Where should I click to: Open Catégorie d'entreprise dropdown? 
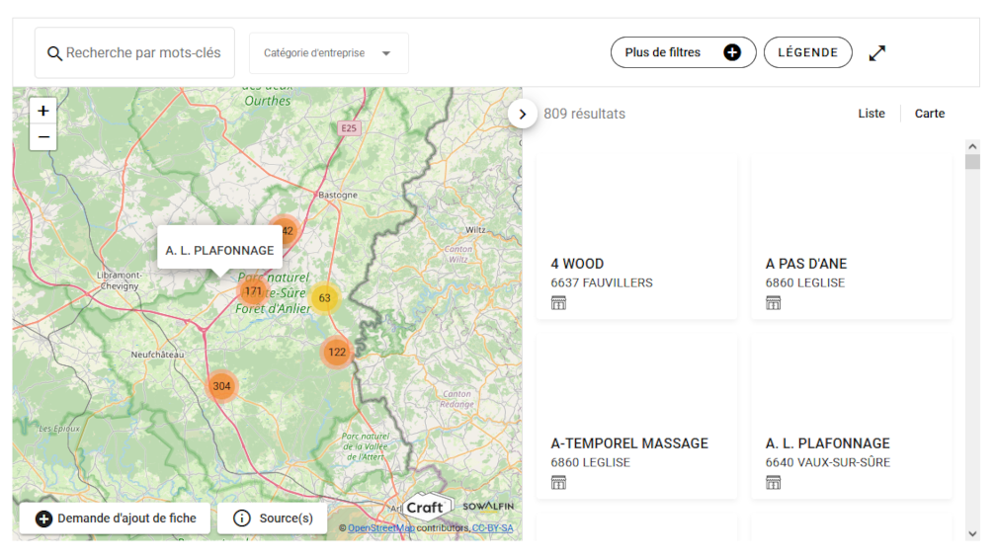328,53
